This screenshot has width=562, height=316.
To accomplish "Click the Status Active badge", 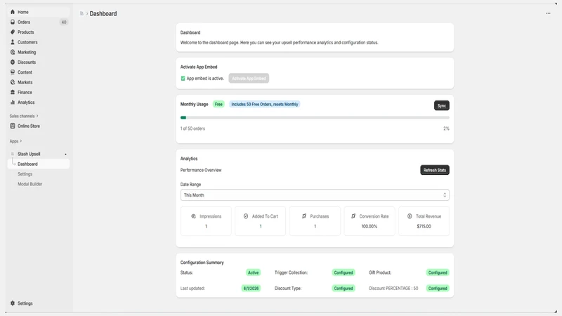I will click(253, 272).
